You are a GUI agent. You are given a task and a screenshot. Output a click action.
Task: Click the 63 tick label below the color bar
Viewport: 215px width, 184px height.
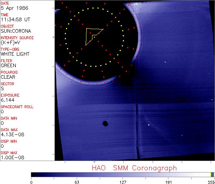[x=76, y=181]
